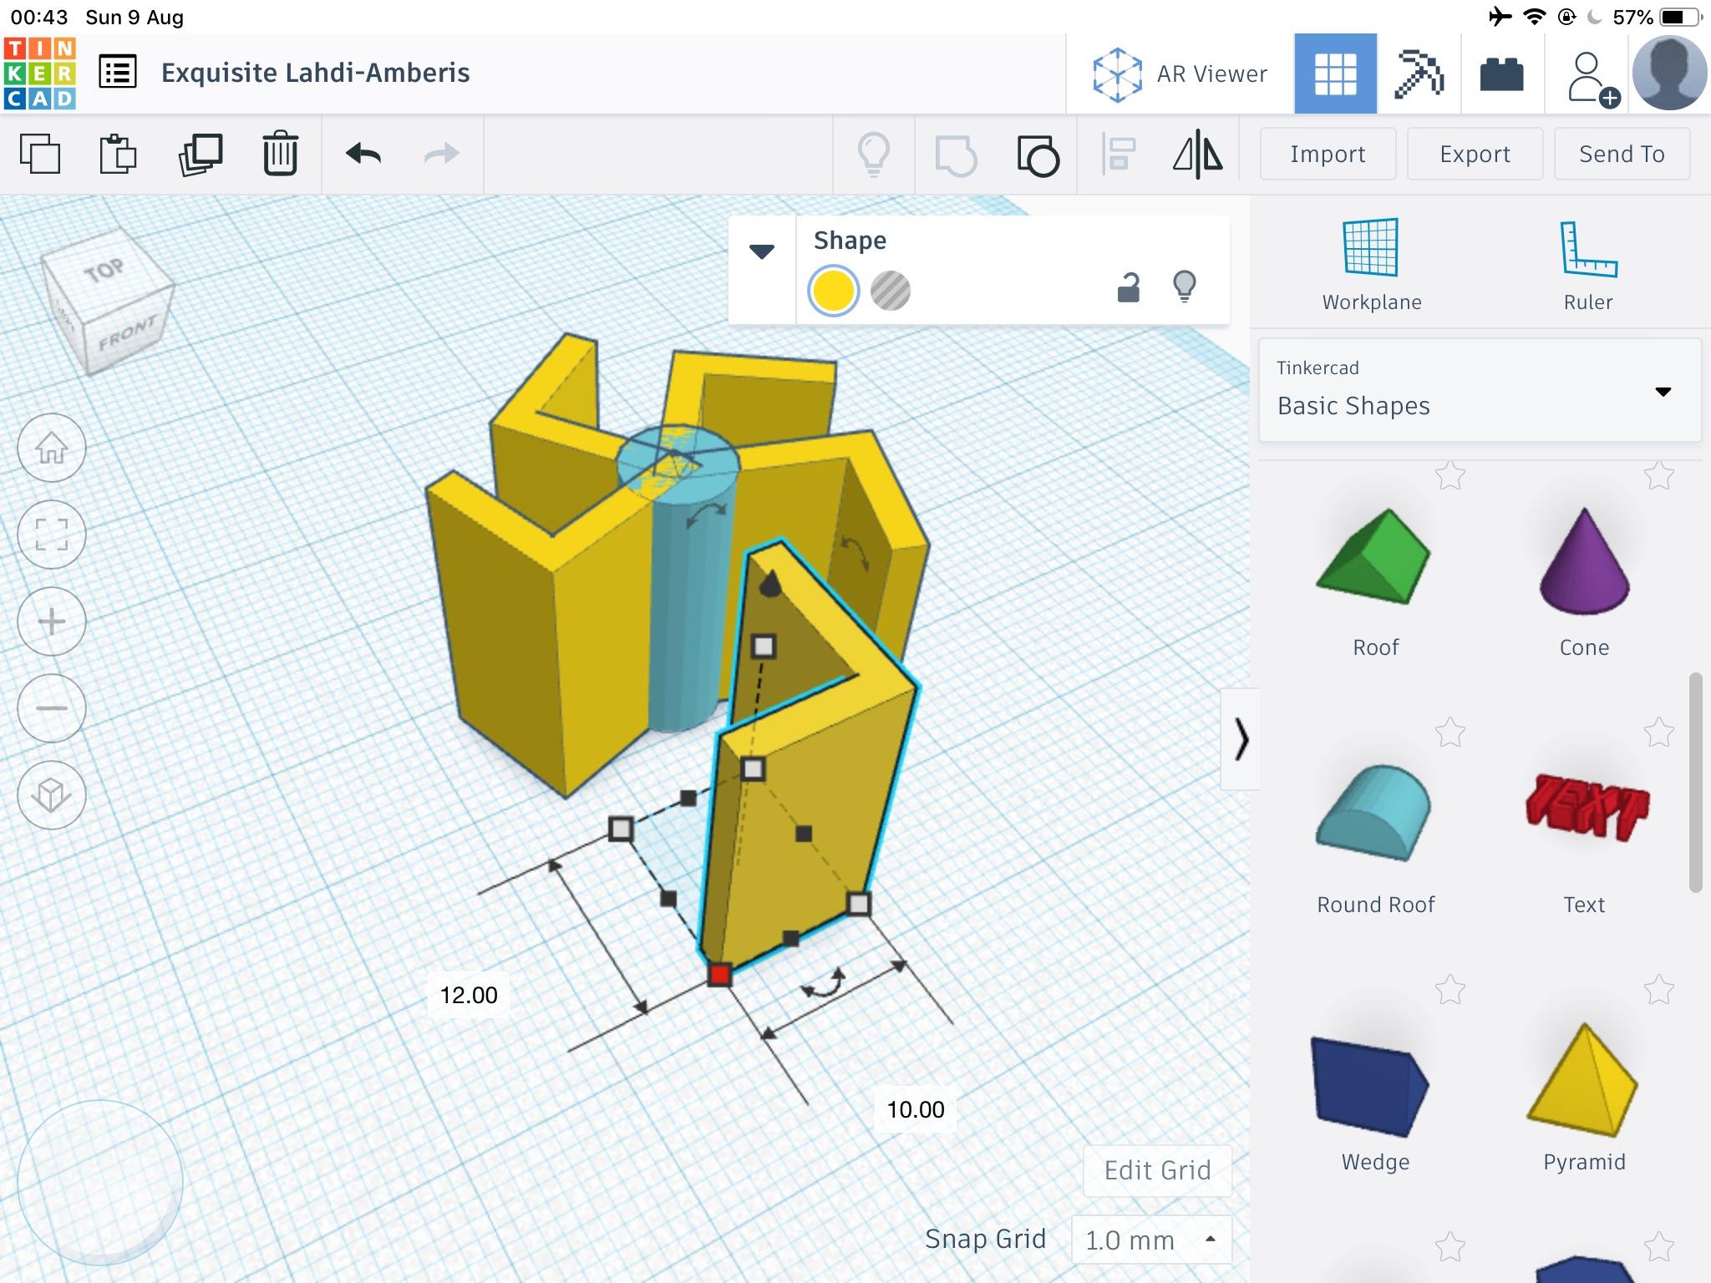Click the Copy icon in toolbar
The width and height of the screenshot is (1711, 1283).
pos(40,154)
